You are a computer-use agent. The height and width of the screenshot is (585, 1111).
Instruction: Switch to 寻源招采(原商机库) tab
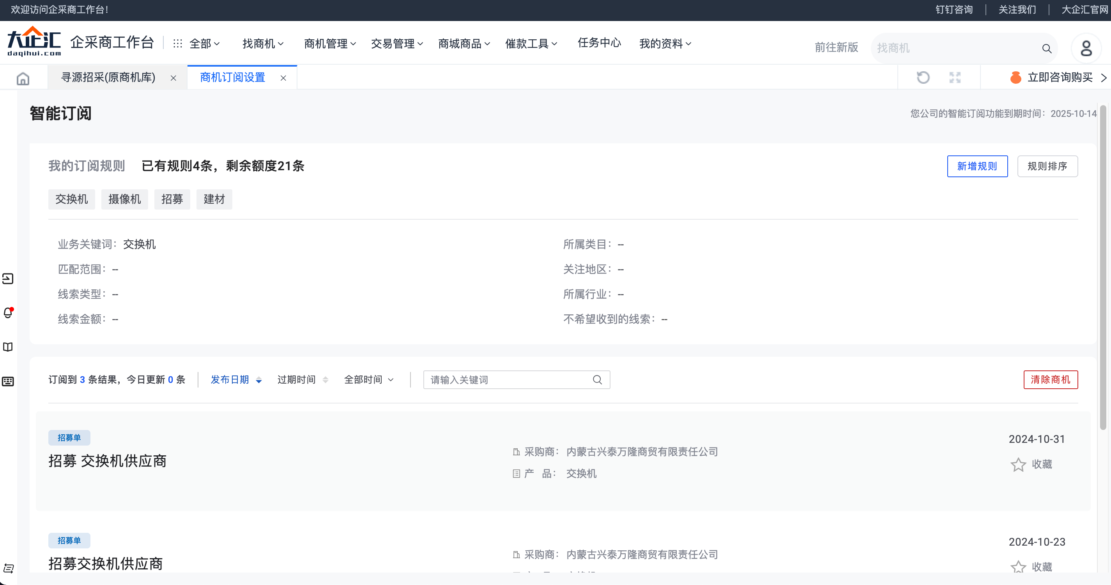pos(108,78)
